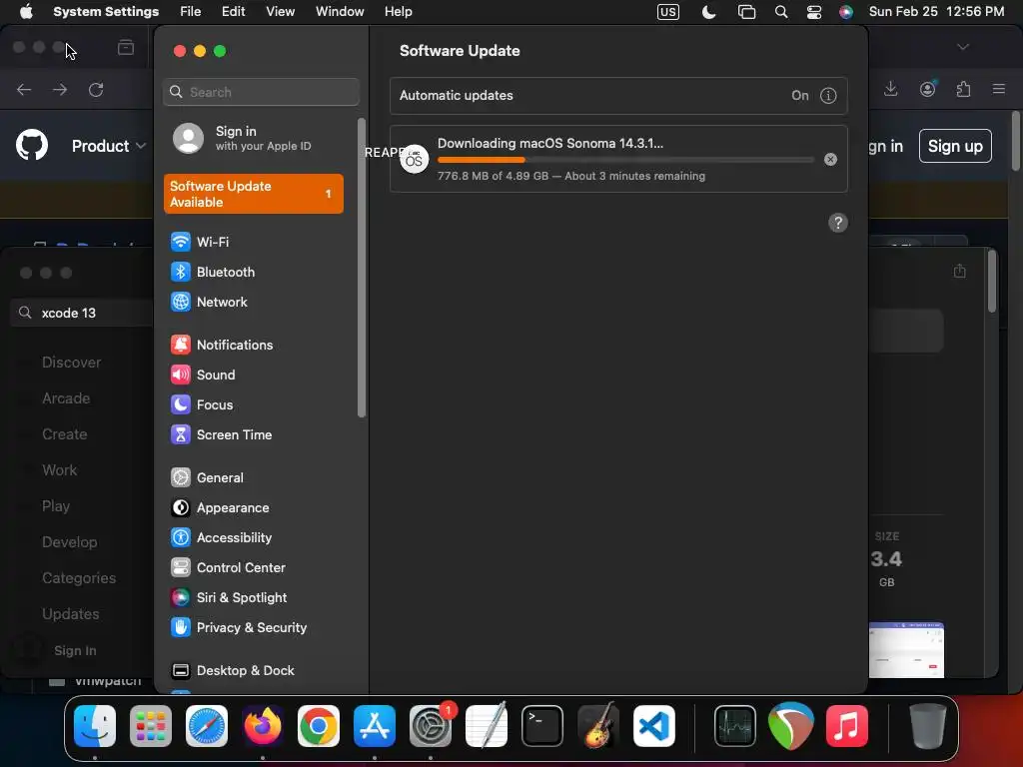Click the info icon beside Automatic updates
1023x767 pixels.
tap(828, 96)
